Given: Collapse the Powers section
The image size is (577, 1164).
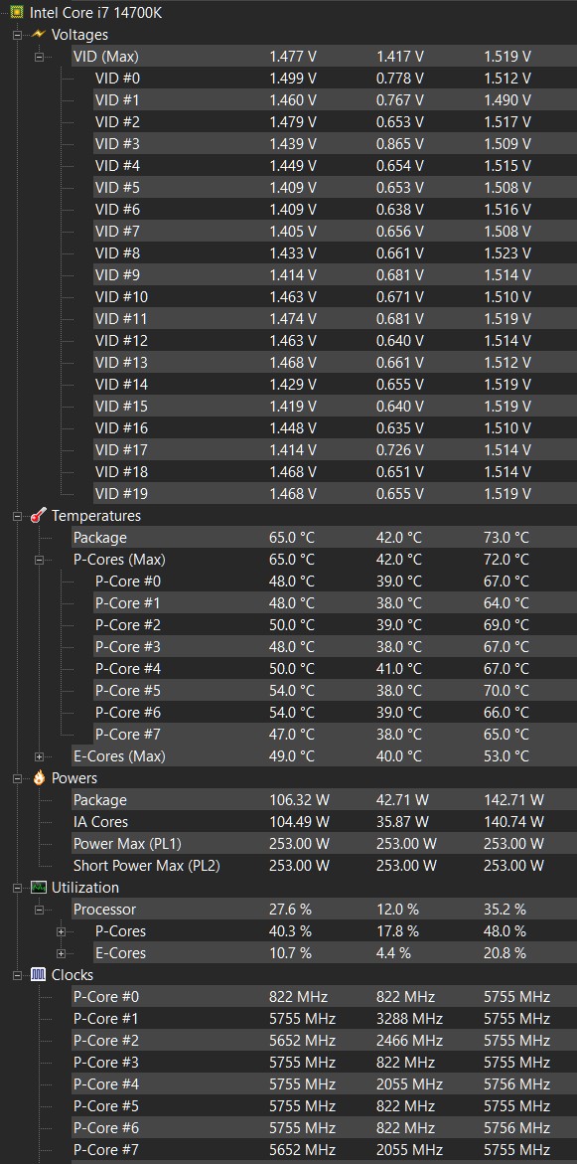Looking at the screenshot, I should (17, 778).
